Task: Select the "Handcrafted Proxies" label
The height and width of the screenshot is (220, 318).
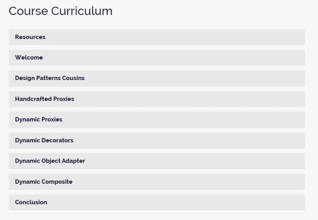Action: pos(45,99)
